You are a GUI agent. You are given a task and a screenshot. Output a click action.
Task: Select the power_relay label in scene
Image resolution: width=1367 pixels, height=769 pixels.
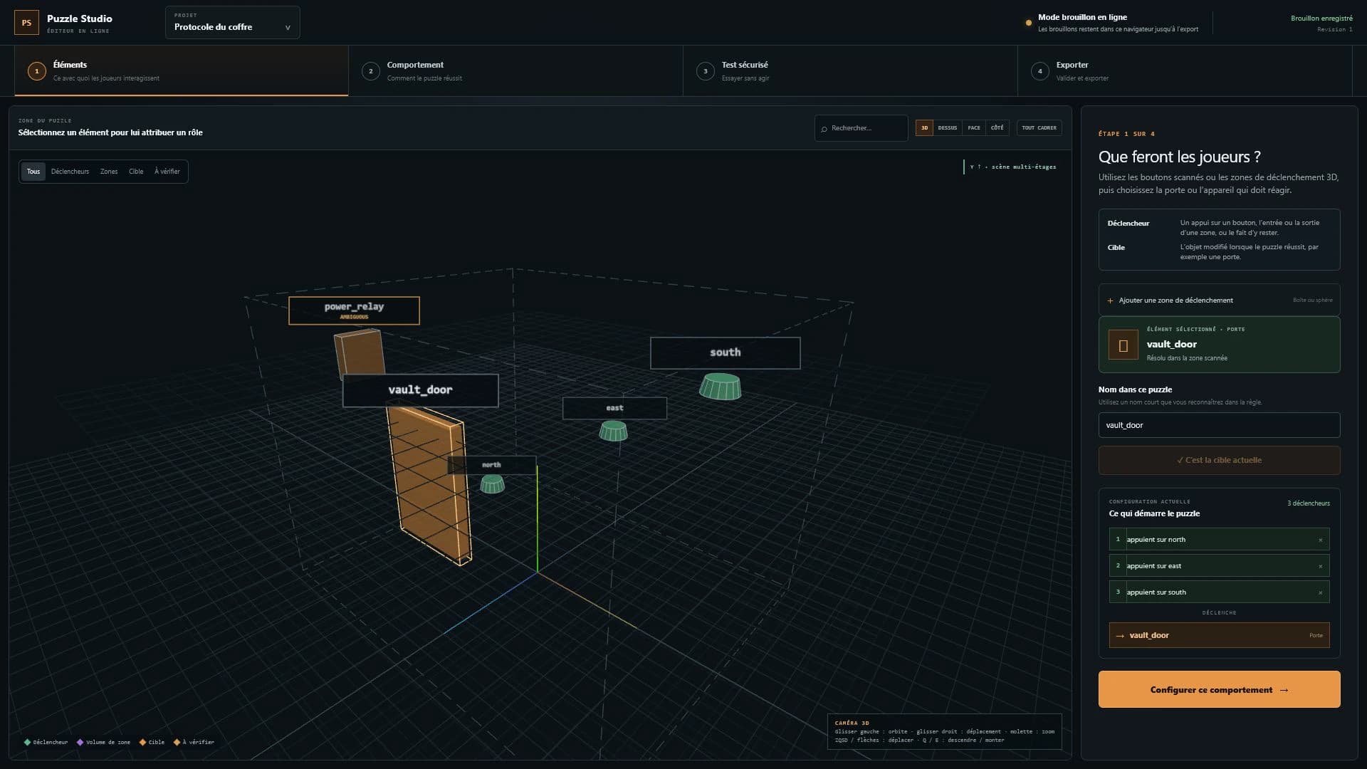354,310
